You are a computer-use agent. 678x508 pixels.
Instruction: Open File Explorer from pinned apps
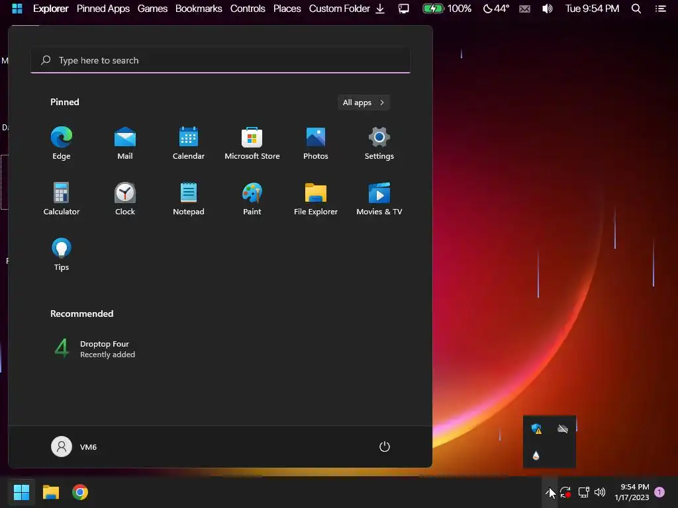[x=316, y=198]
